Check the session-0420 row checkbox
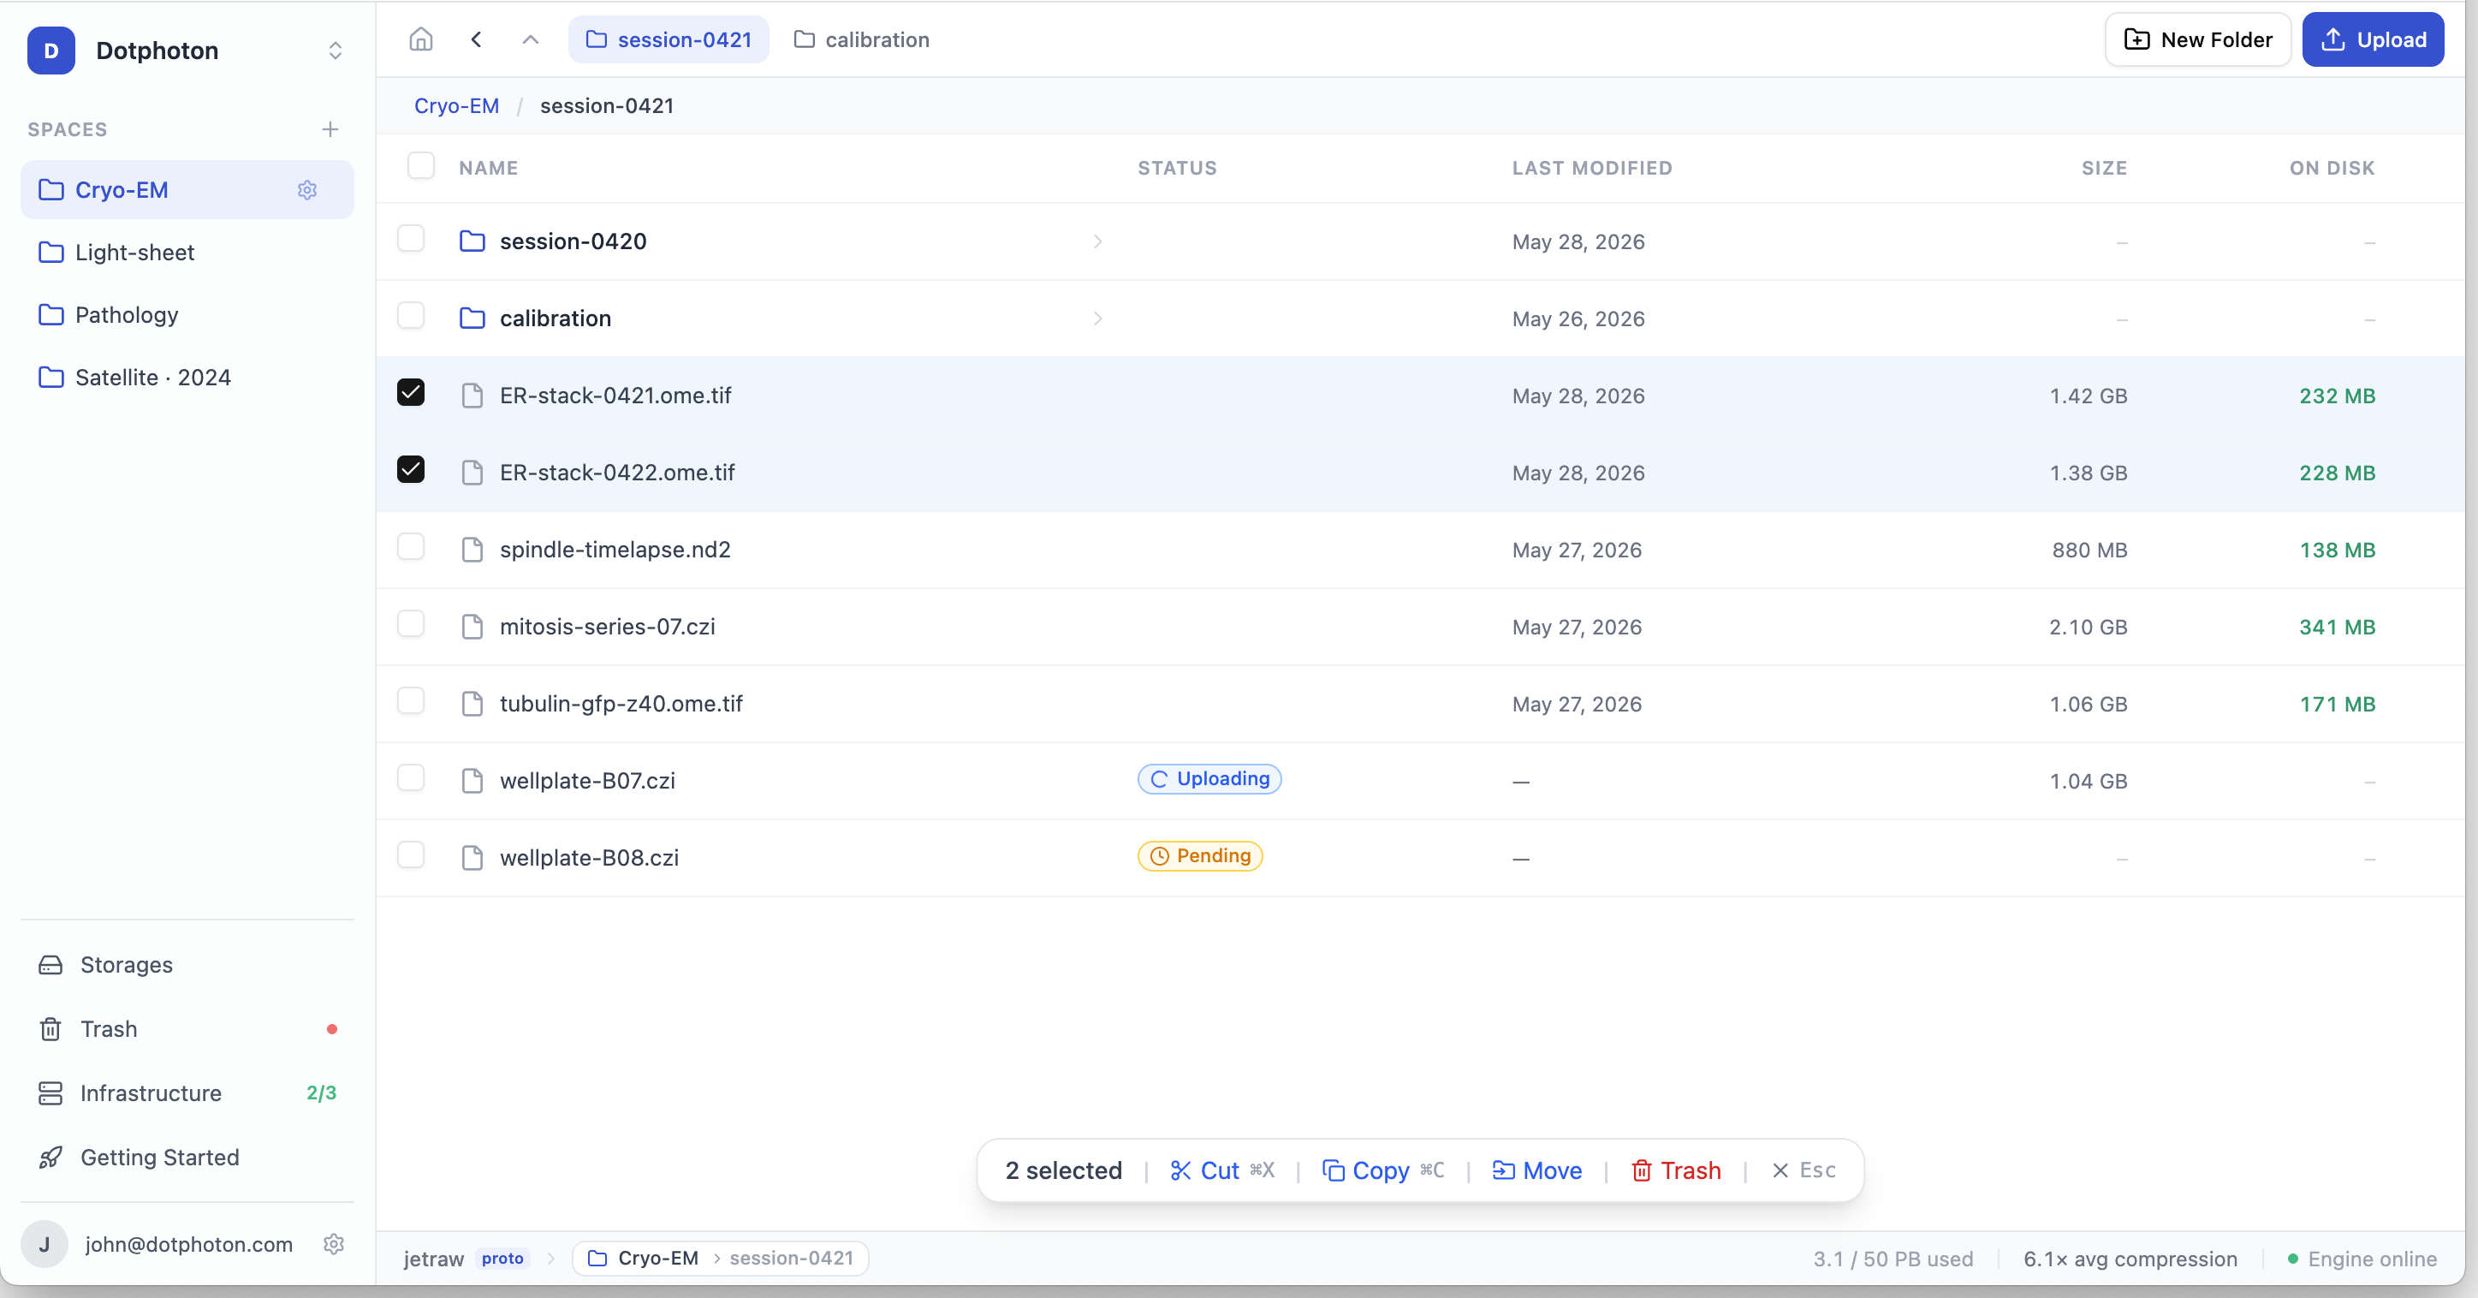The image size is (2478, 1298). pos(411,239)
